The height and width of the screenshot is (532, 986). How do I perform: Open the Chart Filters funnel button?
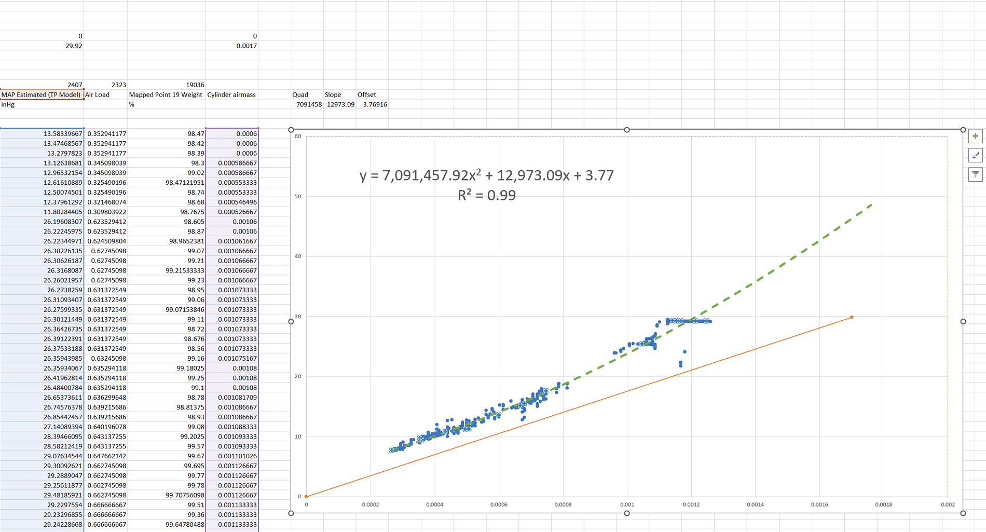tap(976, 174)
